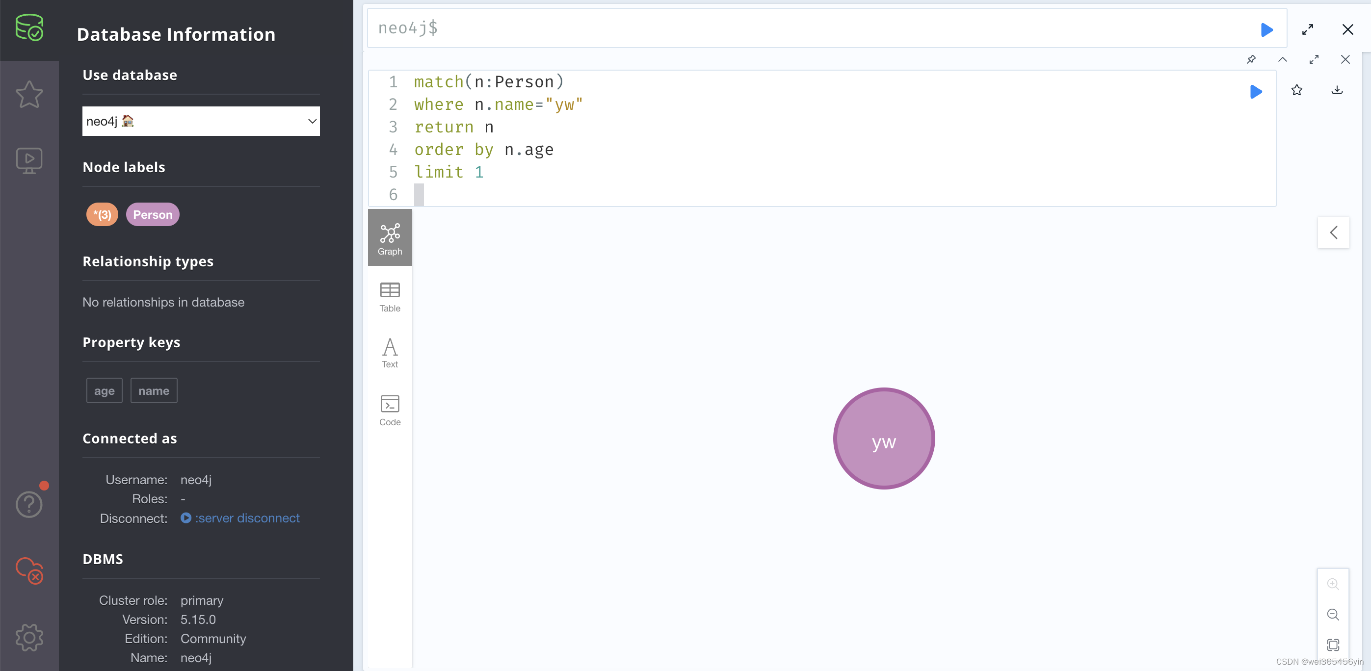
Task: Download the query result with export icon
Action: (x=1336, y=90)
